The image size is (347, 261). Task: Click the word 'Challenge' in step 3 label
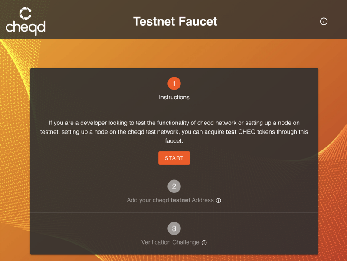[185, 242]
